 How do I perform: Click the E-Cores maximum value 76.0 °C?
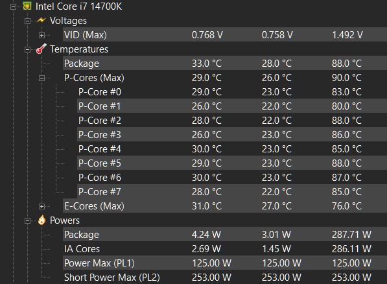point(347,206)
